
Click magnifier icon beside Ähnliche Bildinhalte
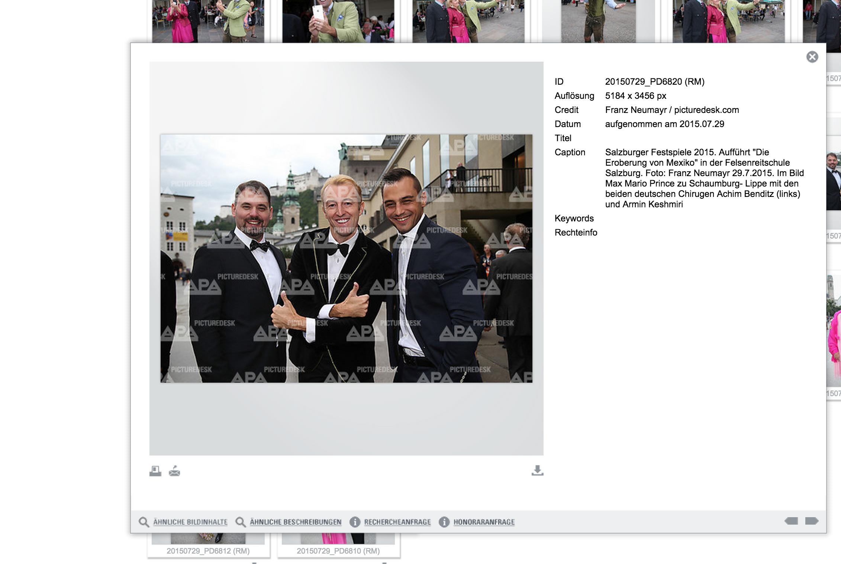click(144, 522)
